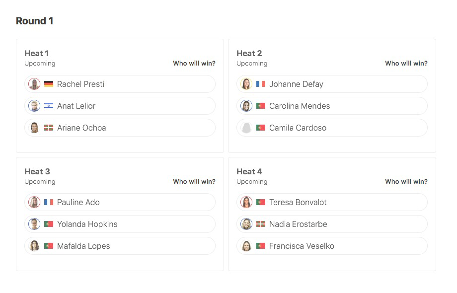Click Johanne Defay's avatar photo
Screen dimensions: 457x293
pos(246,84)
